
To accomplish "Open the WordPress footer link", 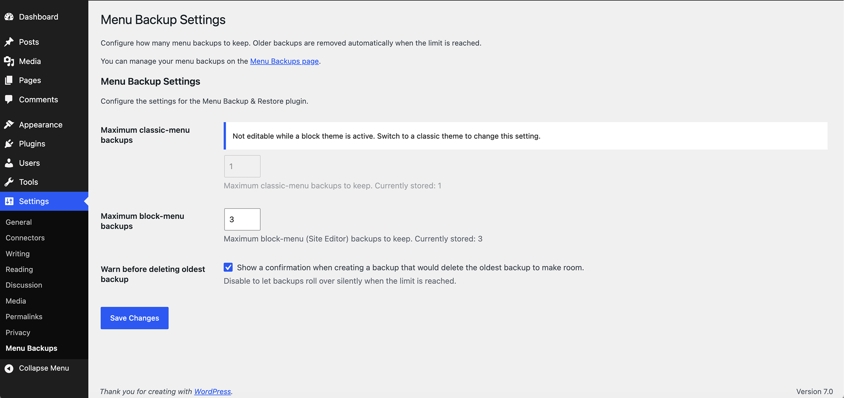I will 212,391.
